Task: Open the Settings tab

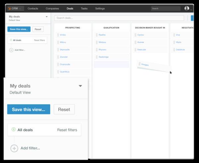Action: (100, 9)
